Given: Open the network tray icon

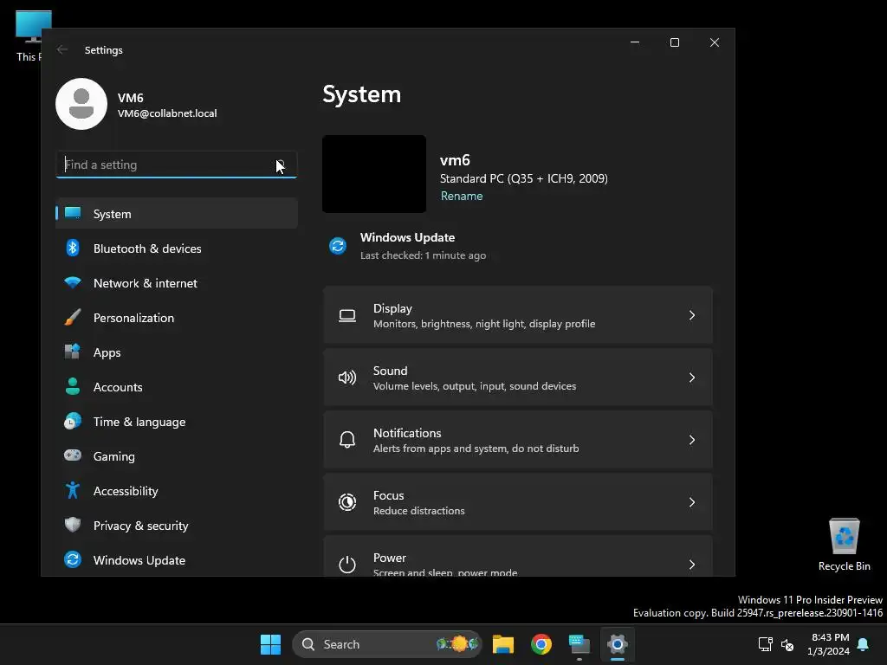Looking at the screenshot, I should [765, 644].
